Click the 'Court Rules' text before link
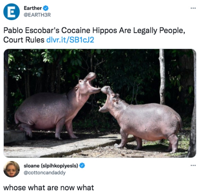This screenshot has height=196, width=201. (24, 40)
